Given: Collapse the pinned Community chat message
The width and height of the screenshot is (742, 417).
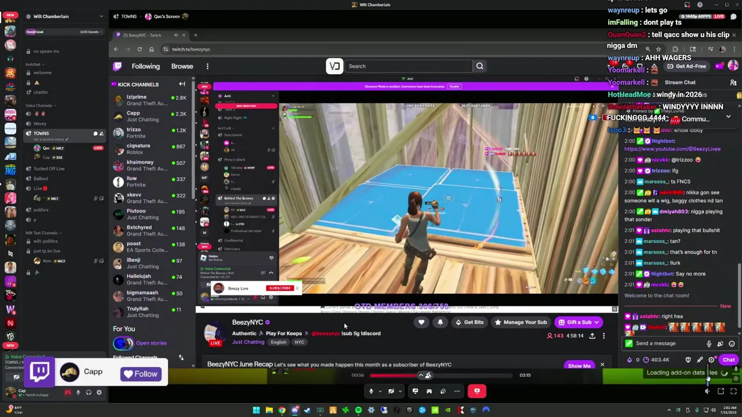Looking at the screenshot, I should coord(728,117).
